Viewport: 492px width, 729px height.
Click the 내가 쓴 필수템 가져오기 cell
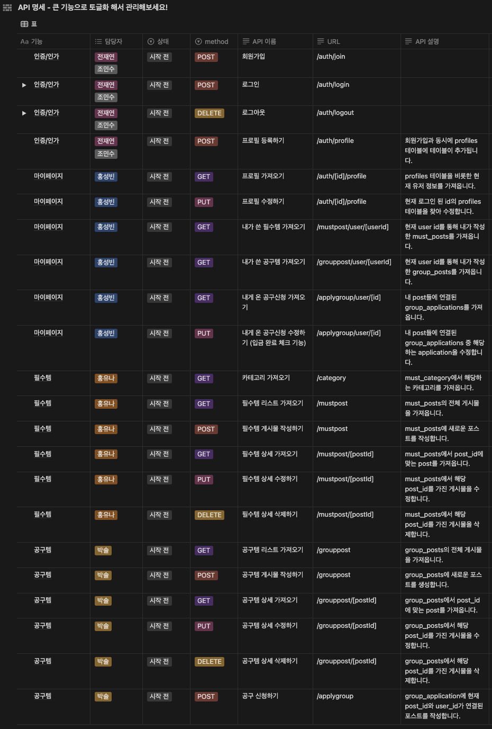(x=275, y=237)
